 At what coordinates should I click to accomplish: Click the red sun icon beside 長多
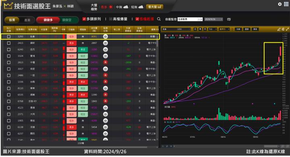[x=111, y=7]
